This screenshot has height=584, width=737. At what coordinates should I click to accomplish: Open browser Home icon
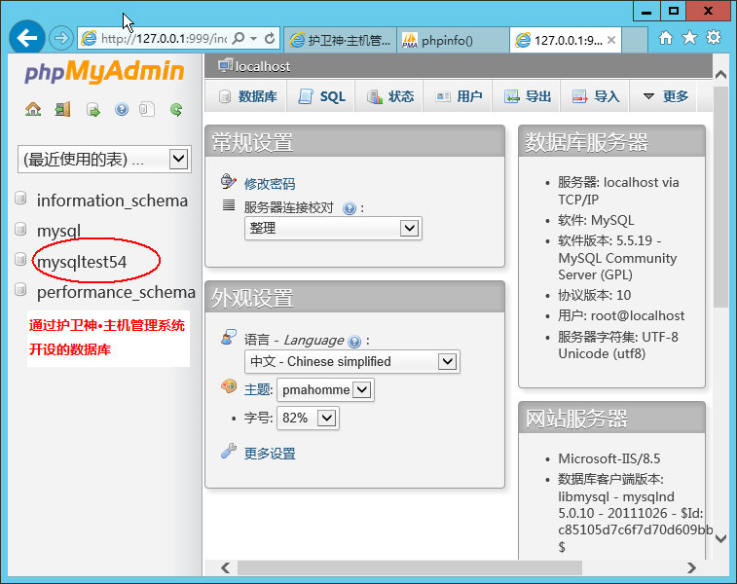click(x=666, y=38)
